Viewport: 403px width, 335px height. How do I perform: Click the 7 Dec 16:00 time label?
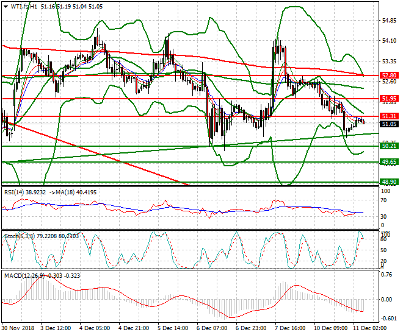(291, 328)
